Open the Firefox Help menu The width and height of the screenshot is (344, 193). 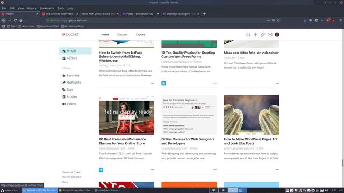pos(70,8)
